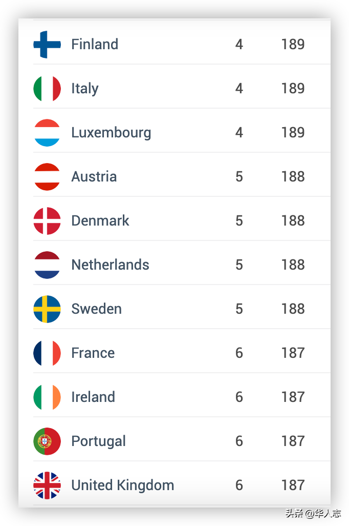349x526 pixels.
Task: Select the Netherlands country name
Action: (110, 265)
